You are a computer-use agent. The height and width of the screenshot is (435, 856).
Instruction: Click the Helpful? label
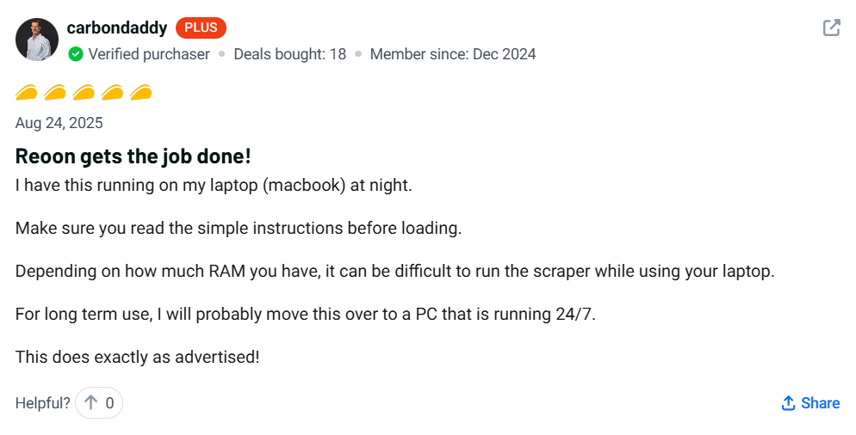(x=42, y=402)
